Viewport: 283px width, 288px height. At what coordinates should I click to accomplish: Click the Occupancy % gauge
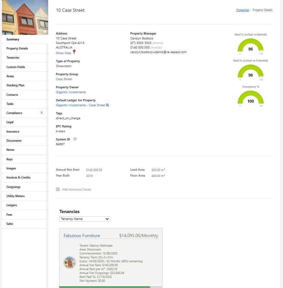click(x=250, y=99)
